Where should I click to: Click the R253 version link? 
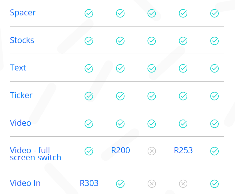tap(183, 150)
